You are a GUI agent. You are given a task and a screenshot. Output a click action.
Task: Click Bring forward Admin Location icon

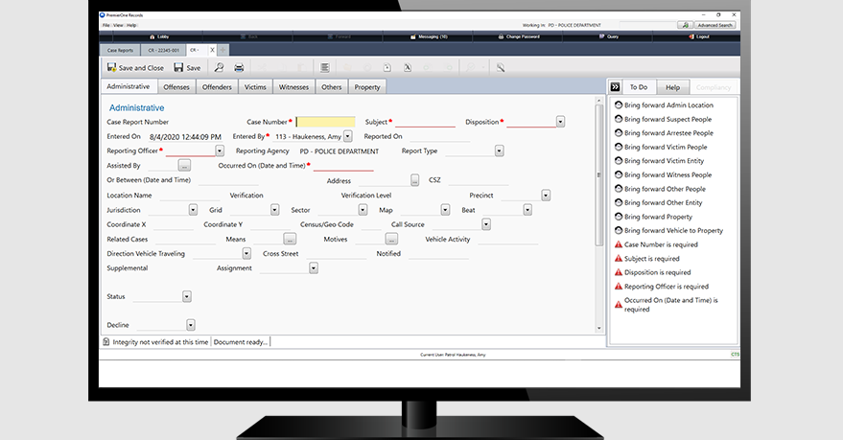[619, 104]
